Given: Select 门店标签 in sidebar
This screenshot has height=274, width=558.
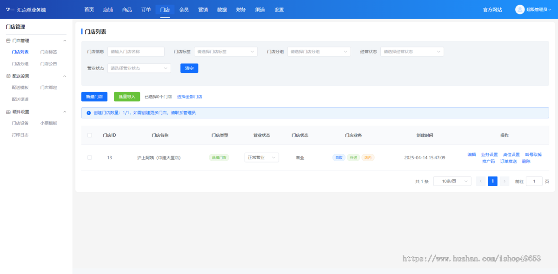Looking at the screenshot, I should coord(48,52).
